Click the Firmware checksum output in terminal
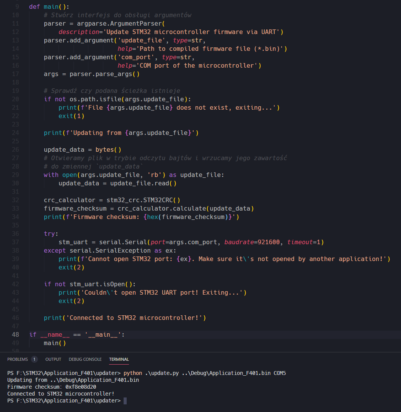The image size is (401, 412). pos(52,387)
